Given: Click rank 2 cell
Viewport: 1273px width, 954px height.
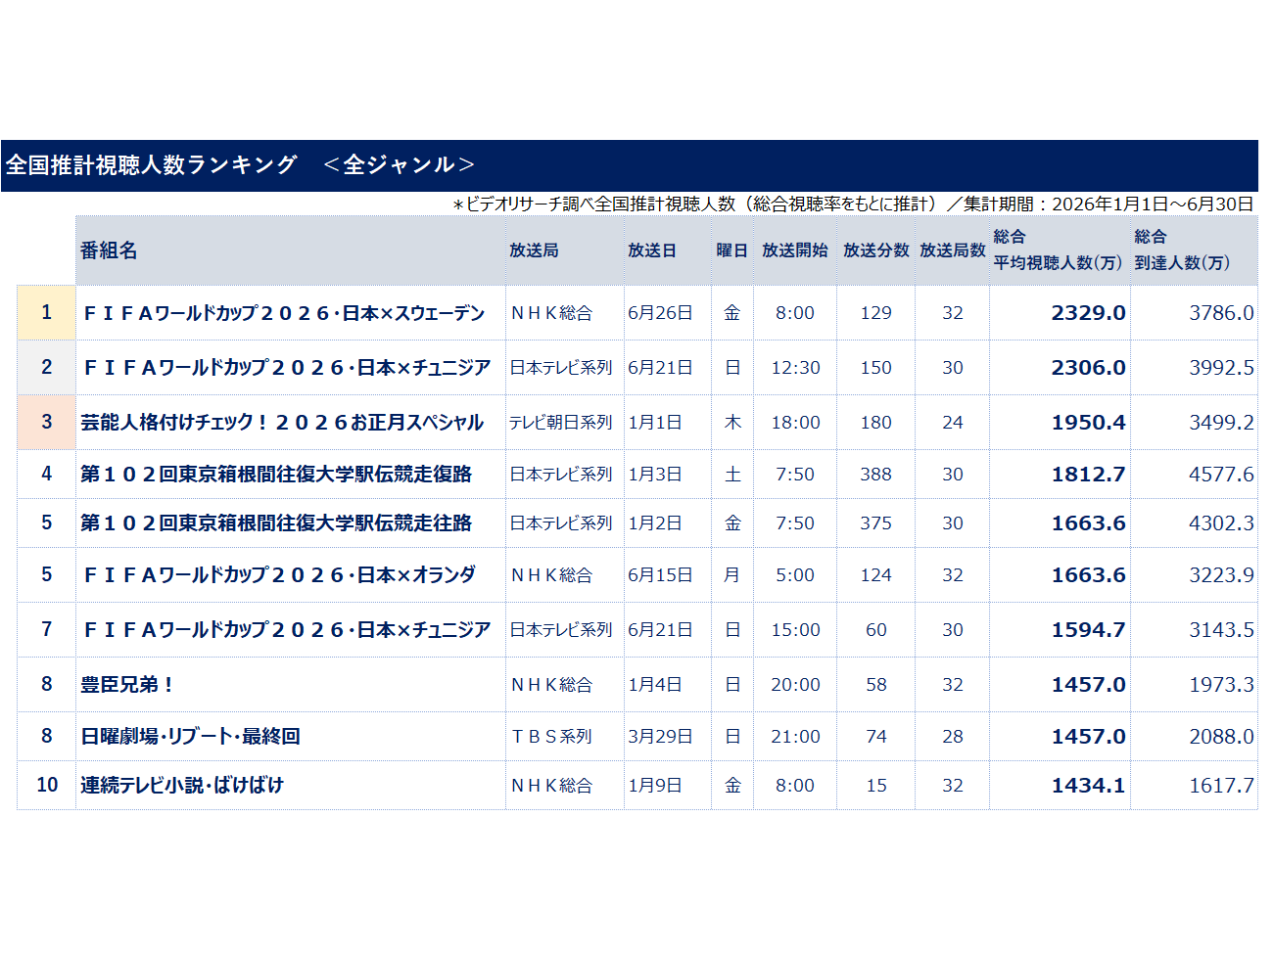Looking at the screenshot, I should pos(46,367).
